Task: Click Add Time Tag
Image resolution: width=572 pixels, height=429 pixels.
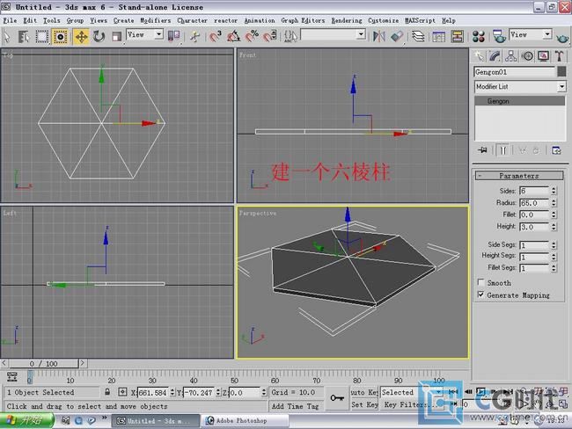Action: pos(295,405)
